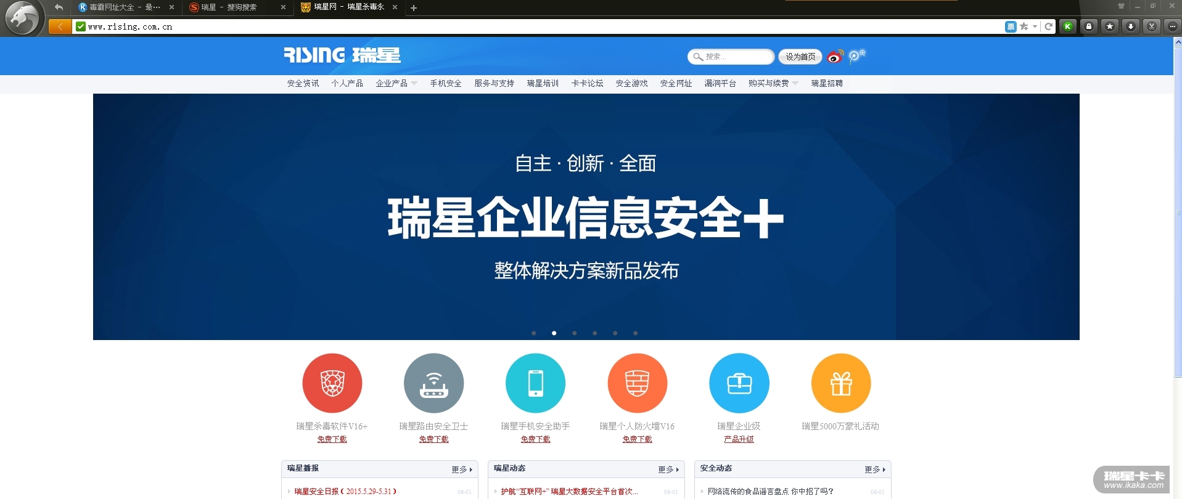
Task: Click the red antivirus lion shield icon
Action: point(332,383)
